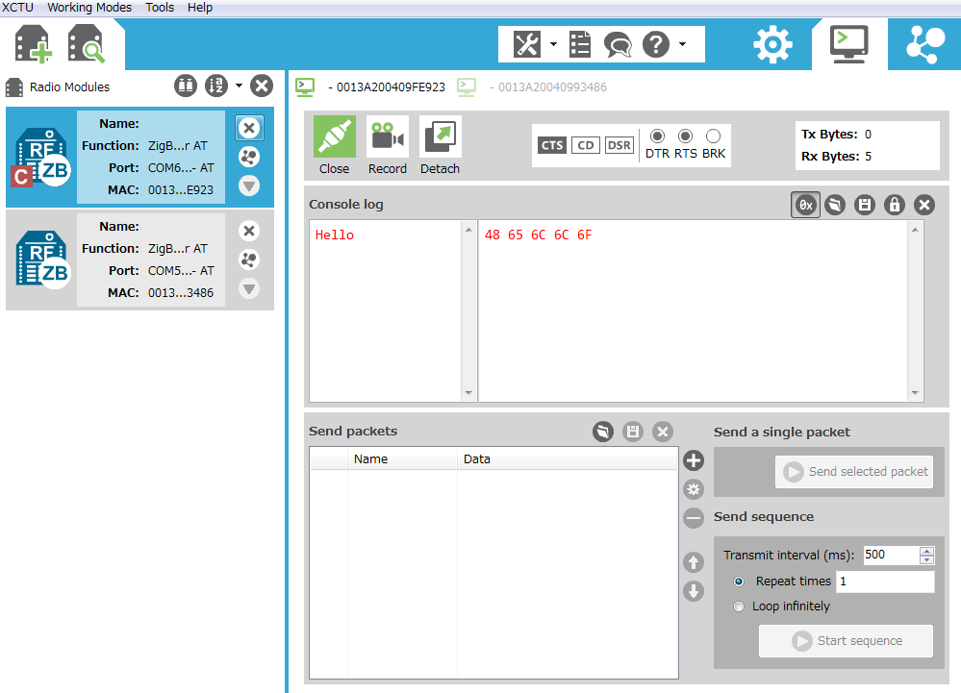The width and height of the screenshot is (961, 693).
Task: Increase the transmit interval with up arrow
Action: pyautogui.click(x=927, y=551)
